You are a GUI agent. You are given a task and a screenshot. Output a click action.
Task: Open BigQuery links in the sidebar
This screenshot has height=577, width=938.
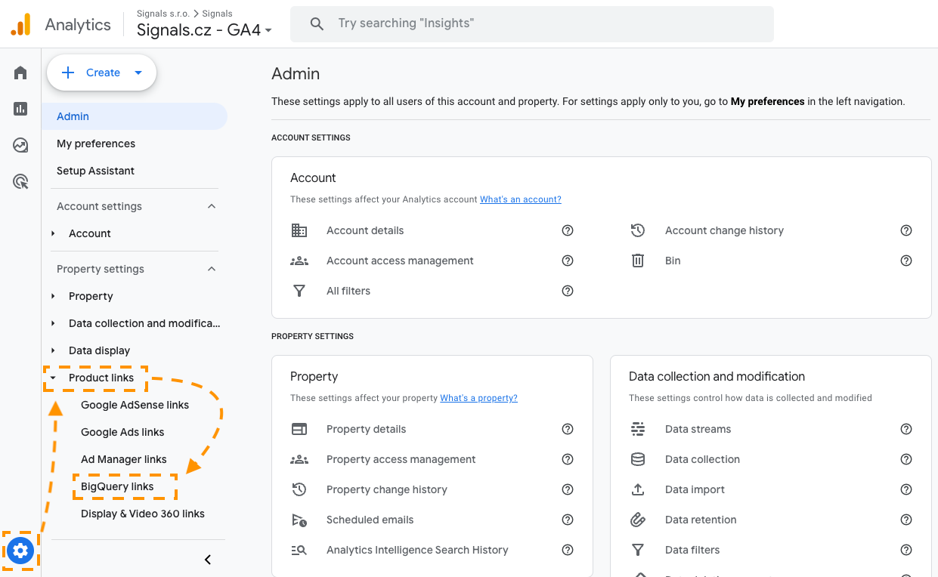(x=117, y=486)
